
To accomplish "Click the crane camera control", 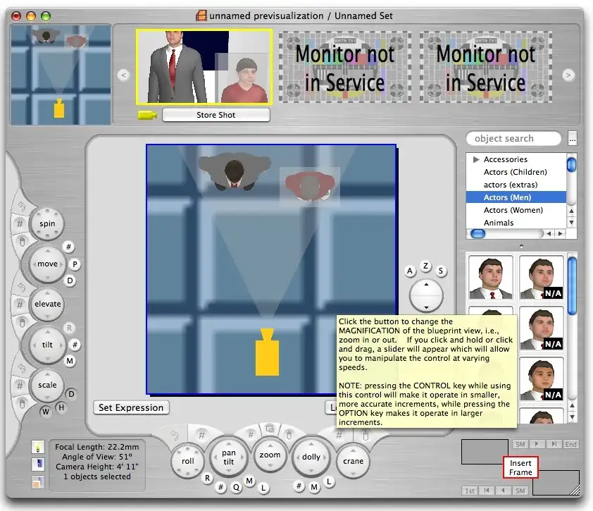I will tap(353, 461).
